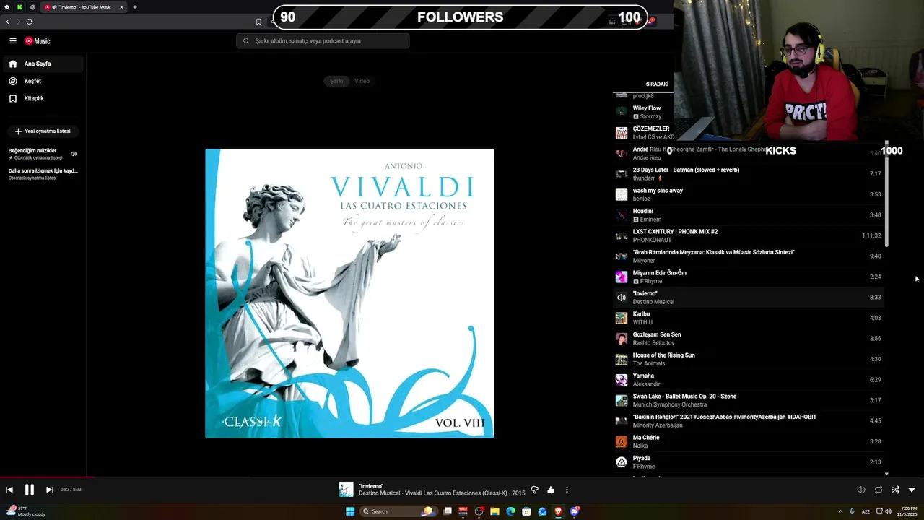
Task: Open Discord from the taskbar
Action: [575, 511]
